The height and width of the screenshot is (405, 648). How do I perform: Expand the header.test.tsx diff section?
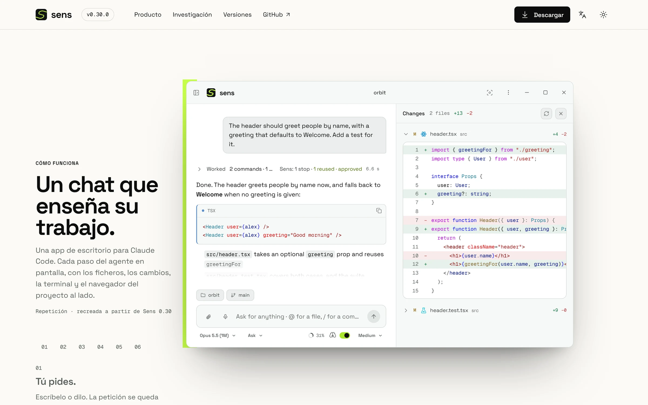tap(406, 310)
